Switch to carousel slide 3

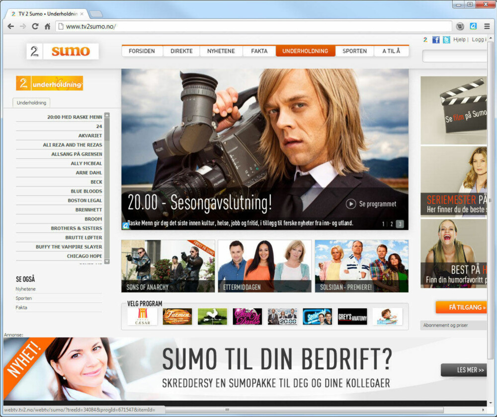[400, 224]
